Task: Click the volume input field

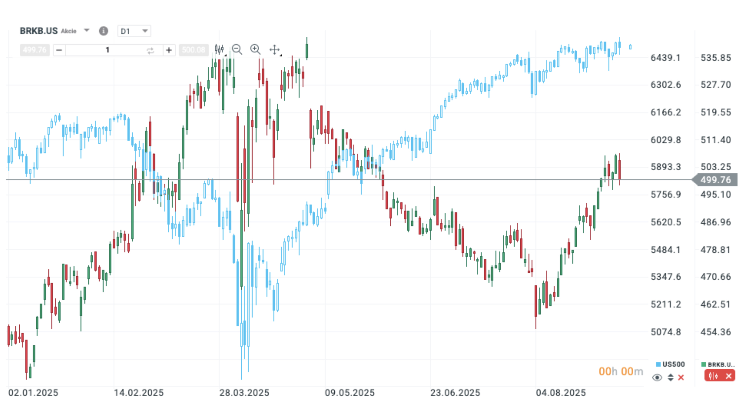Action: coord(107,50)
